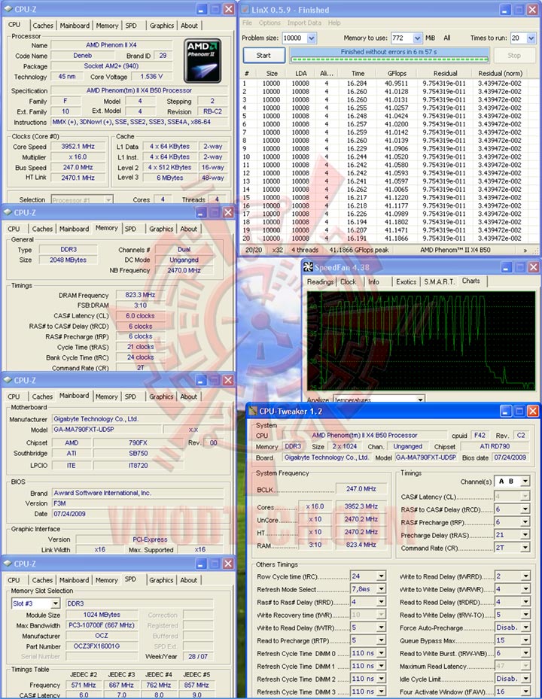The width and height of the screenshot is (542, 699).
Task: Open the Idle Cycle Limit dropdown
Action: coord(526,679)
